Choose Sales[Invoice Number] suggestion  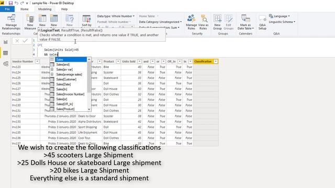point(69,94)
